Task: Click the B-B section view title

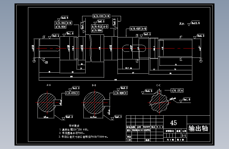Action: pos(94,85)
